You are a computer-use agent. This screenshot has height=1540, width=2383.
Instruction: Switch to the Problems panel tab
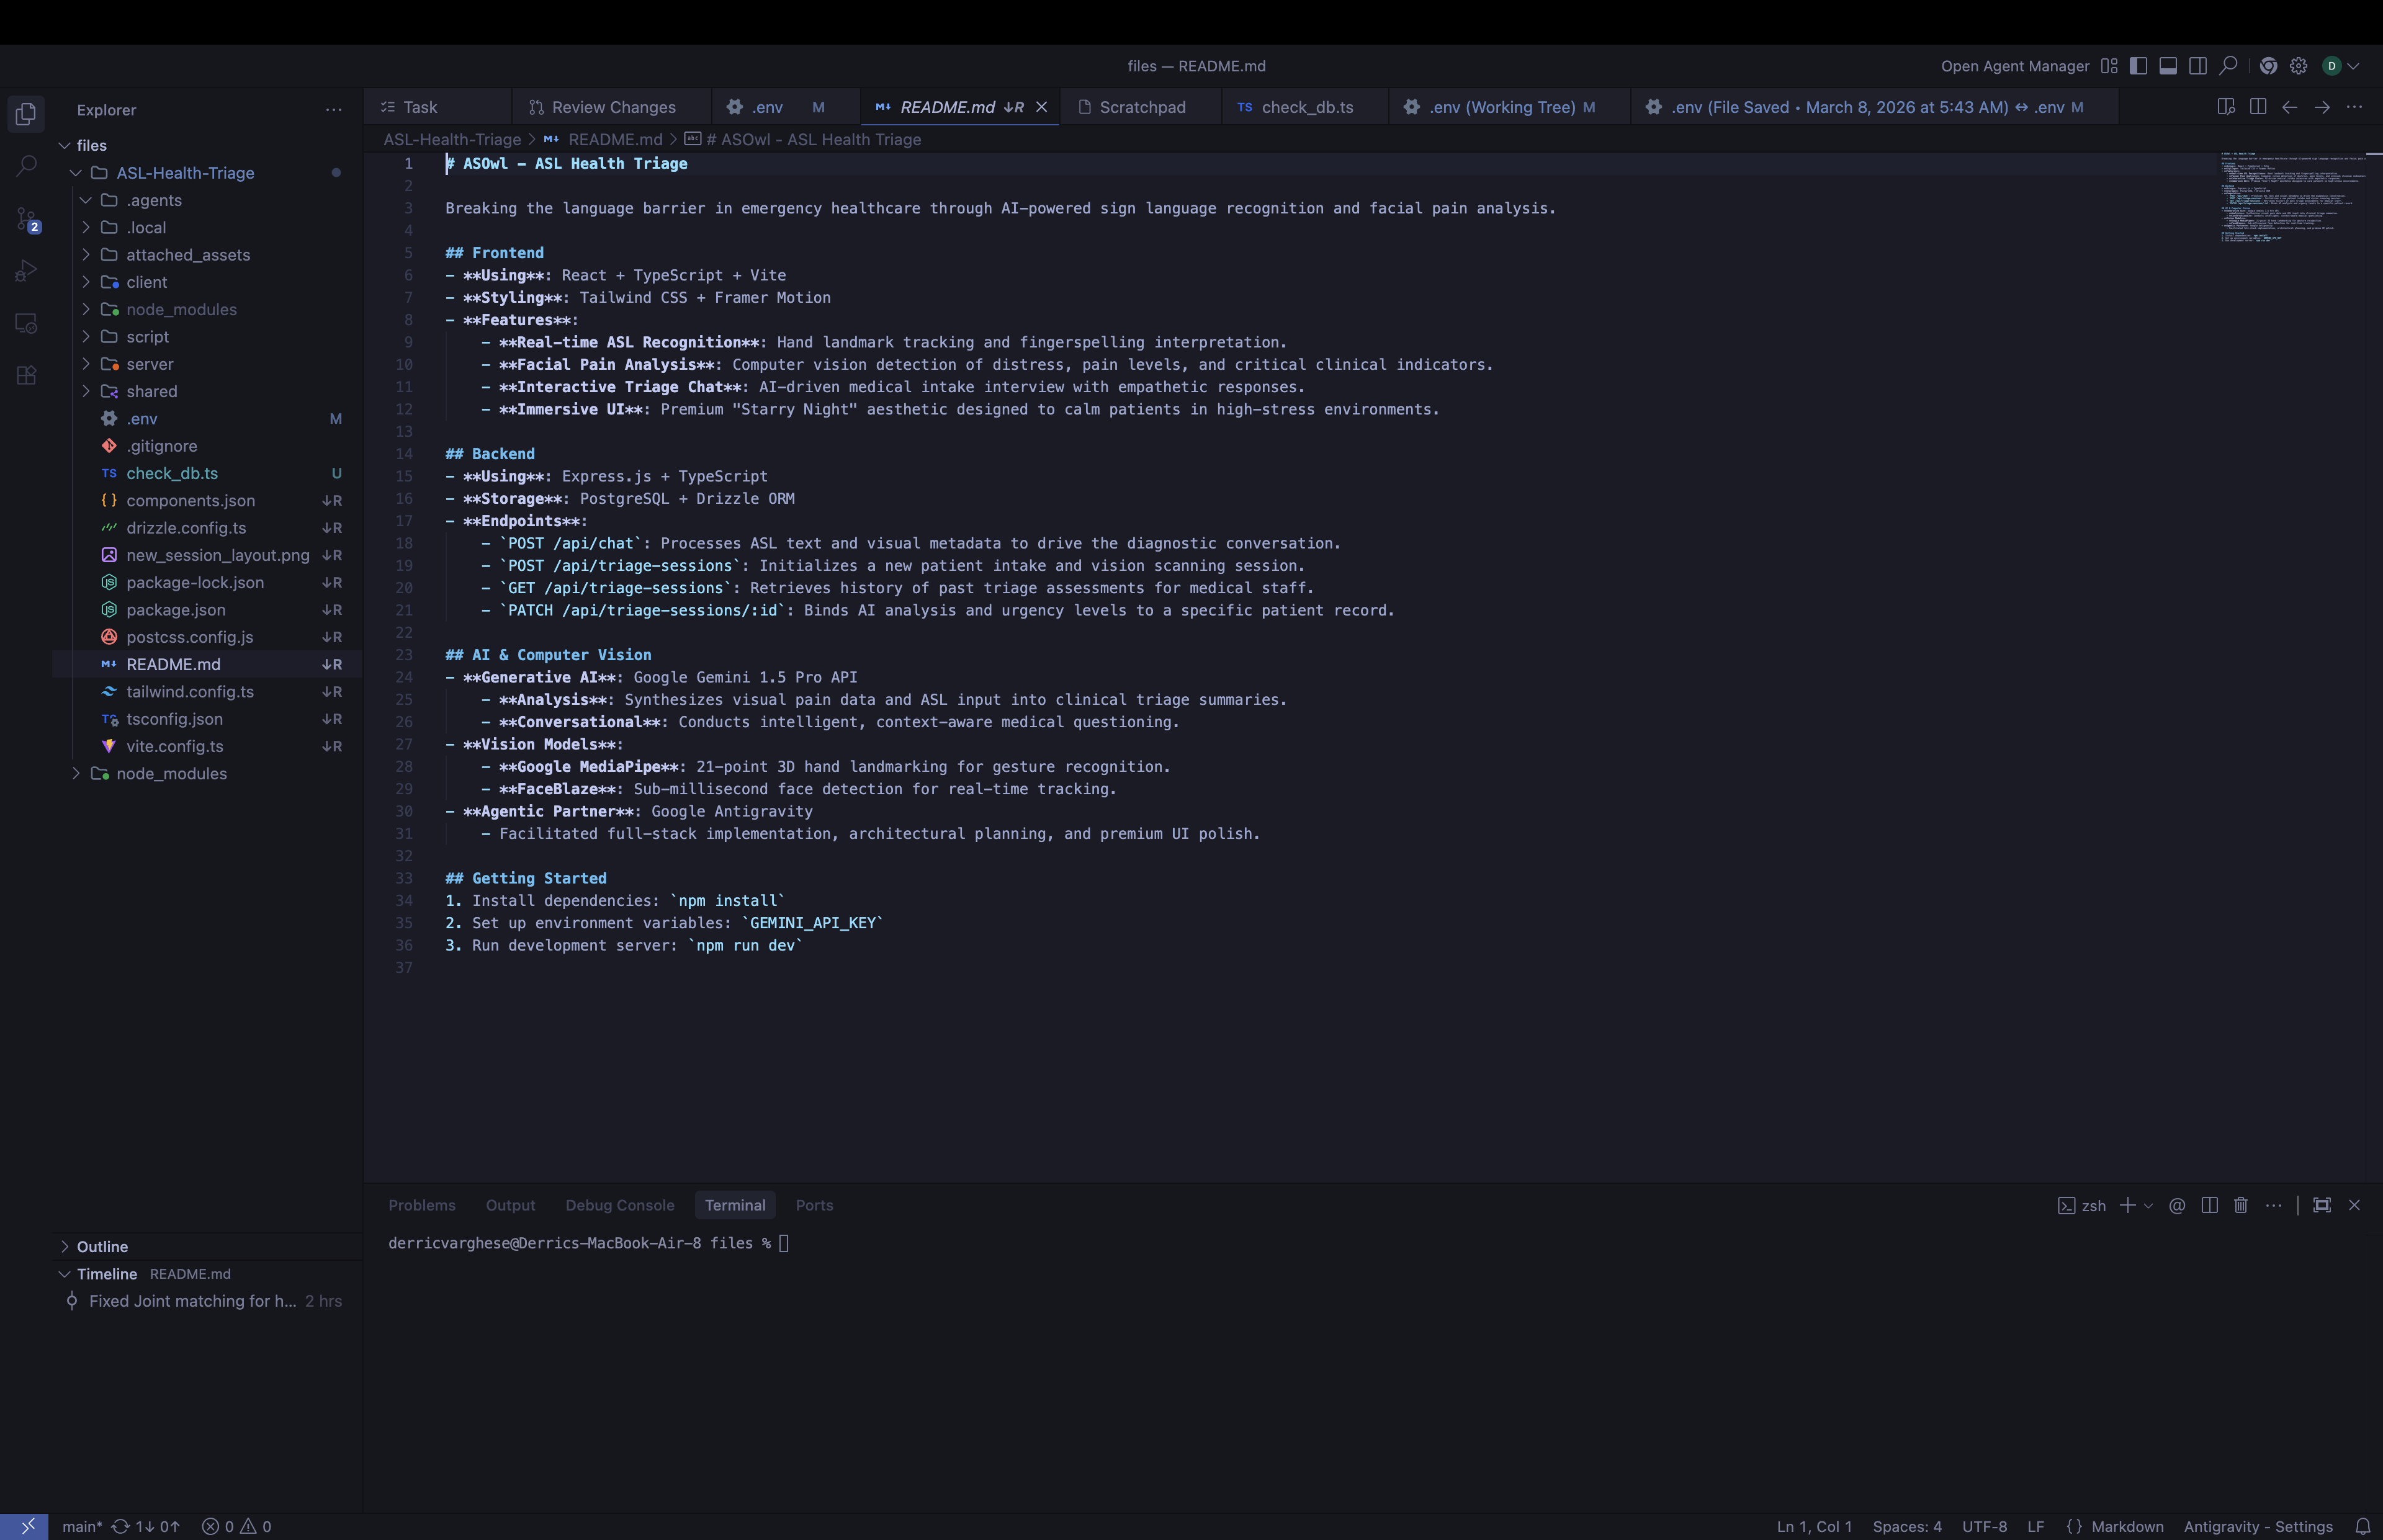click(x=421, y=1205)
